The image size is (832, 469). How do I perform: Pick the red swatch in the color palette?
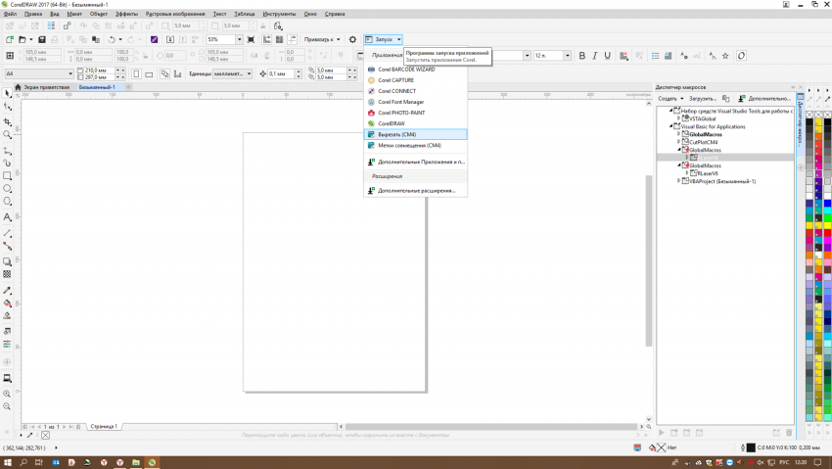pyautogui.click(x=811, y=235)
